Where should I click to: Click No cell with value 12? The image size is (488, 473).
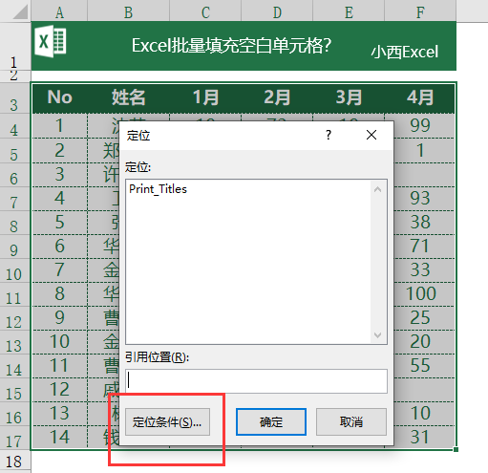[59, 390]
